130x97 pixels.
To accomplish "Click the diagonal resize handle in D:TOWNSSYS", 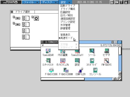I will [120, 79].
